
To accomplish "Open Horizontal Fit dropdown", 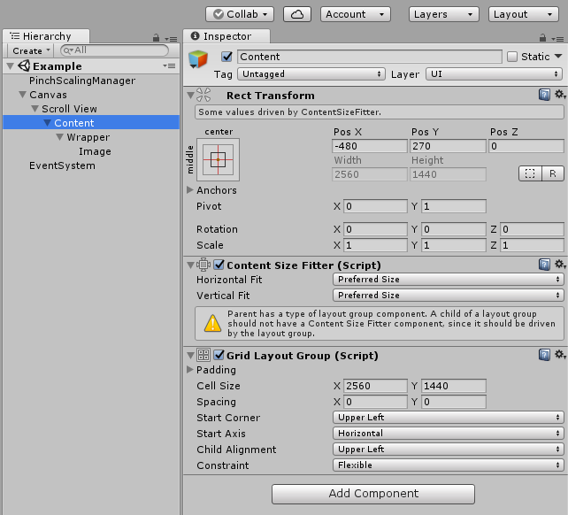I will pyautogui.click(x=448, y=279).
